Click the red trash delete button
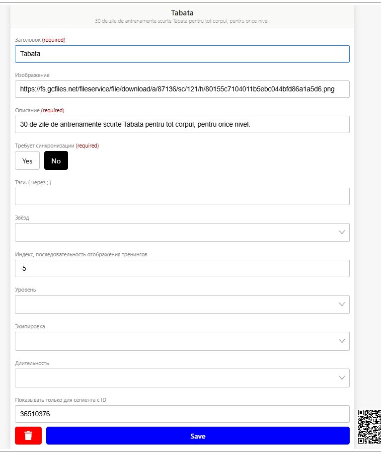 click(x=28, y=436)
